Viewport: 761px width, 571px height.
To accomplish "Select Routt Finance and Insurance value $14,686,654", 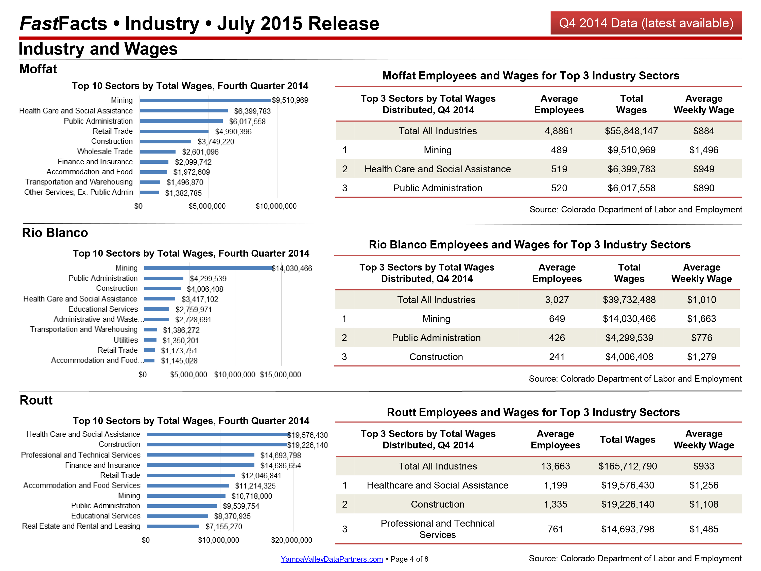I will (x=281, y=466).
